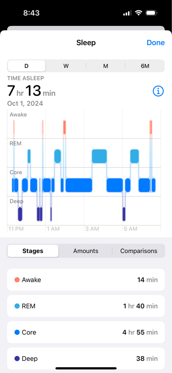The image size is (172, 373).
Task: Open the Amounts segment
Action: pyautogui.click(x=86, y=251)
